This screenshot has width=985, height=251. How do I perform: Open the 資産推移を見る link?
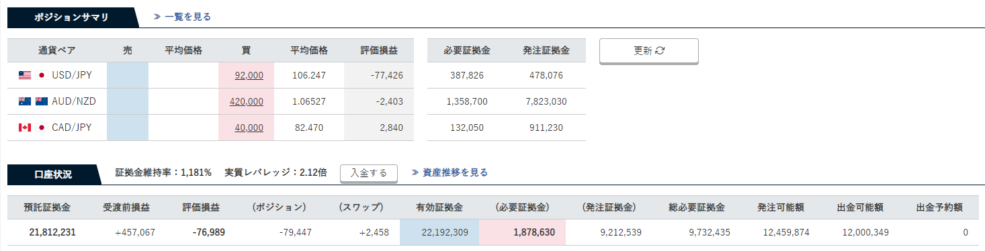449,172
